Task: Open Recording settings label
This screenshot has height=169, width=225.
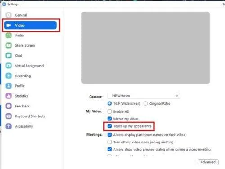Action: (23, 76)
